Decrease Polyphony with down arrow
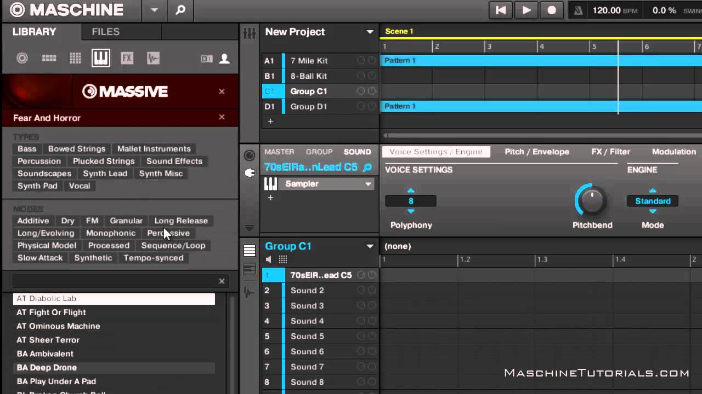Viewport: 702px width, 394px height. [411, 211]
